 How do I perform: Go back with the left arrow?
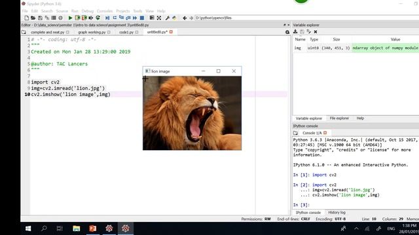tap(185, 18)
